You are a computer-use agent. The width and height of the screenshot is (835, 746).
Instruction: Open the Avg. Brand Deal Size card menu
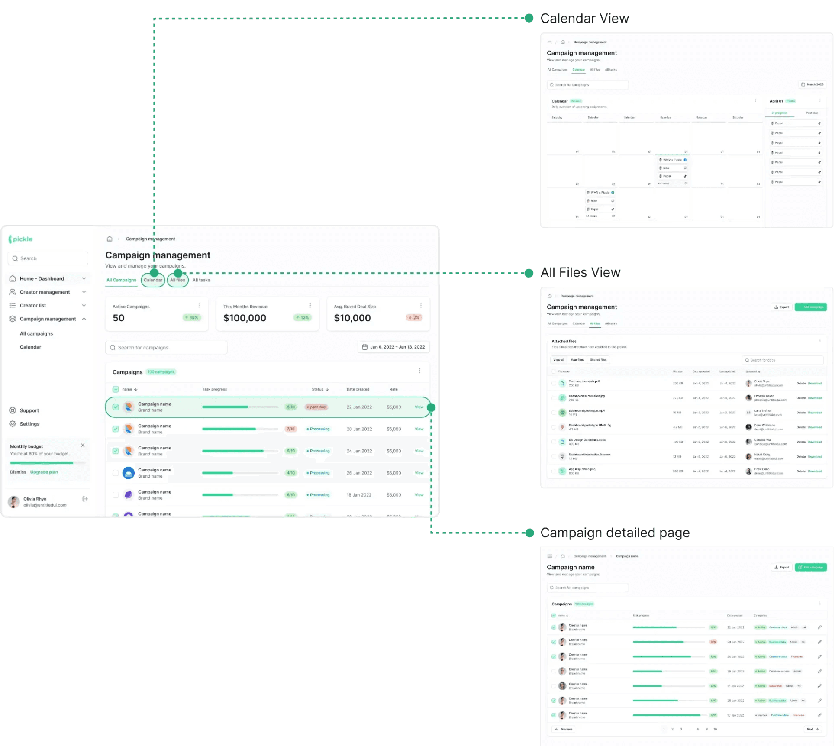[421, 306]
